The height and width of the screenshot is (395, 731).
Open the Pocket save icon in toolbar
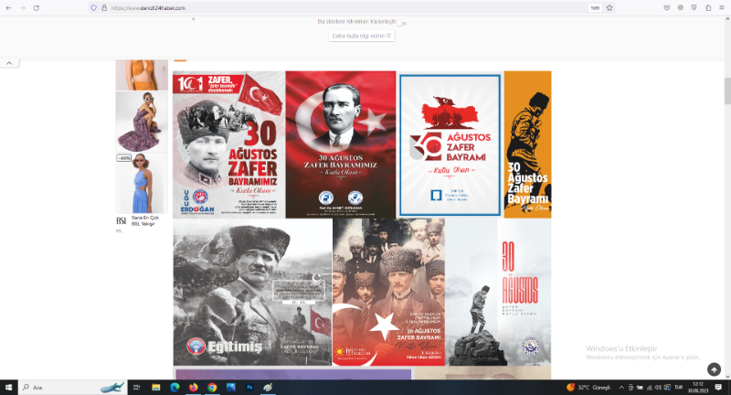click(x=665, y=7)
